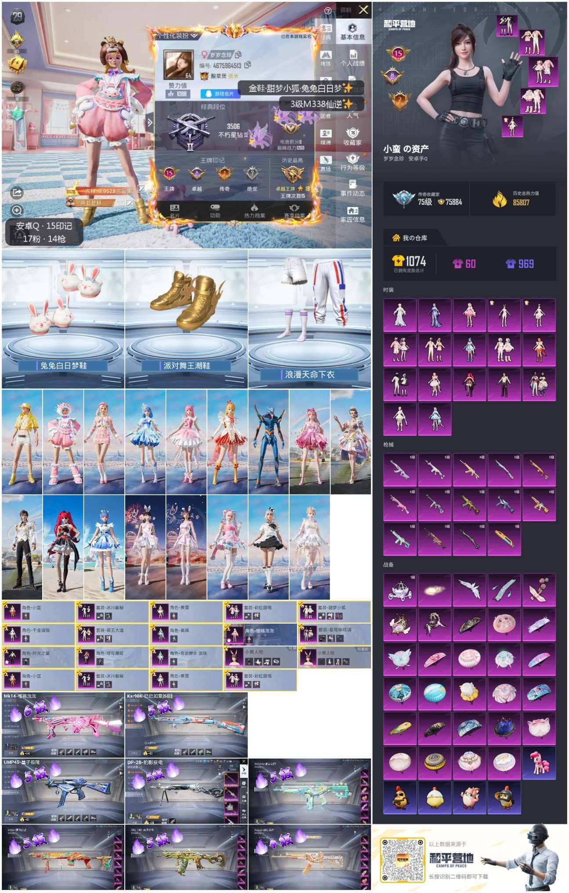Click the edit icon beside 吉林第9528吉运家 title

point(141,189)
